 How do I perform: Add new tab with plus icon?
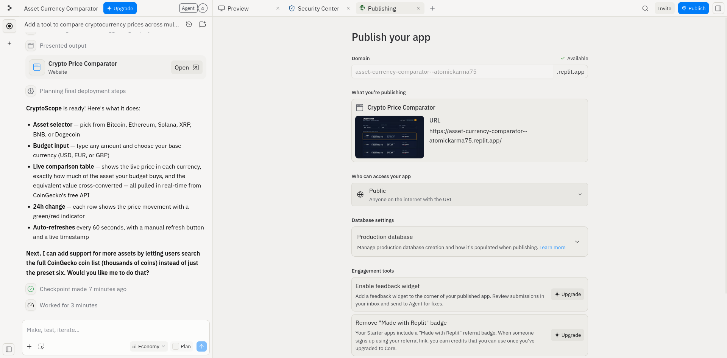(432, 8)
